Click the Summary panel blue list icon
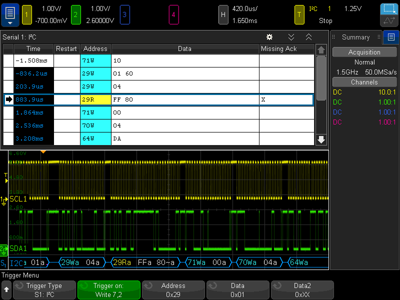The height and width of the screenshot is (300, 400). click(390, 37)
